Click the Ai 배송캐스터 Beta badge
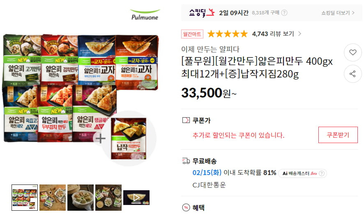The height and width of the screenshot is (214, 364). pyautogui.click(x=302, y=173)
